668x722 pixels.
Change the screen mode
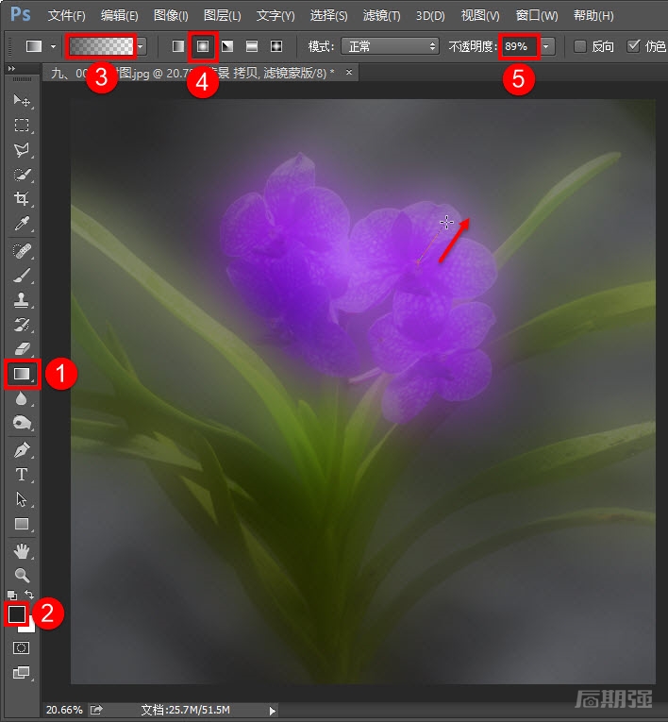click(x=22, y=673)
